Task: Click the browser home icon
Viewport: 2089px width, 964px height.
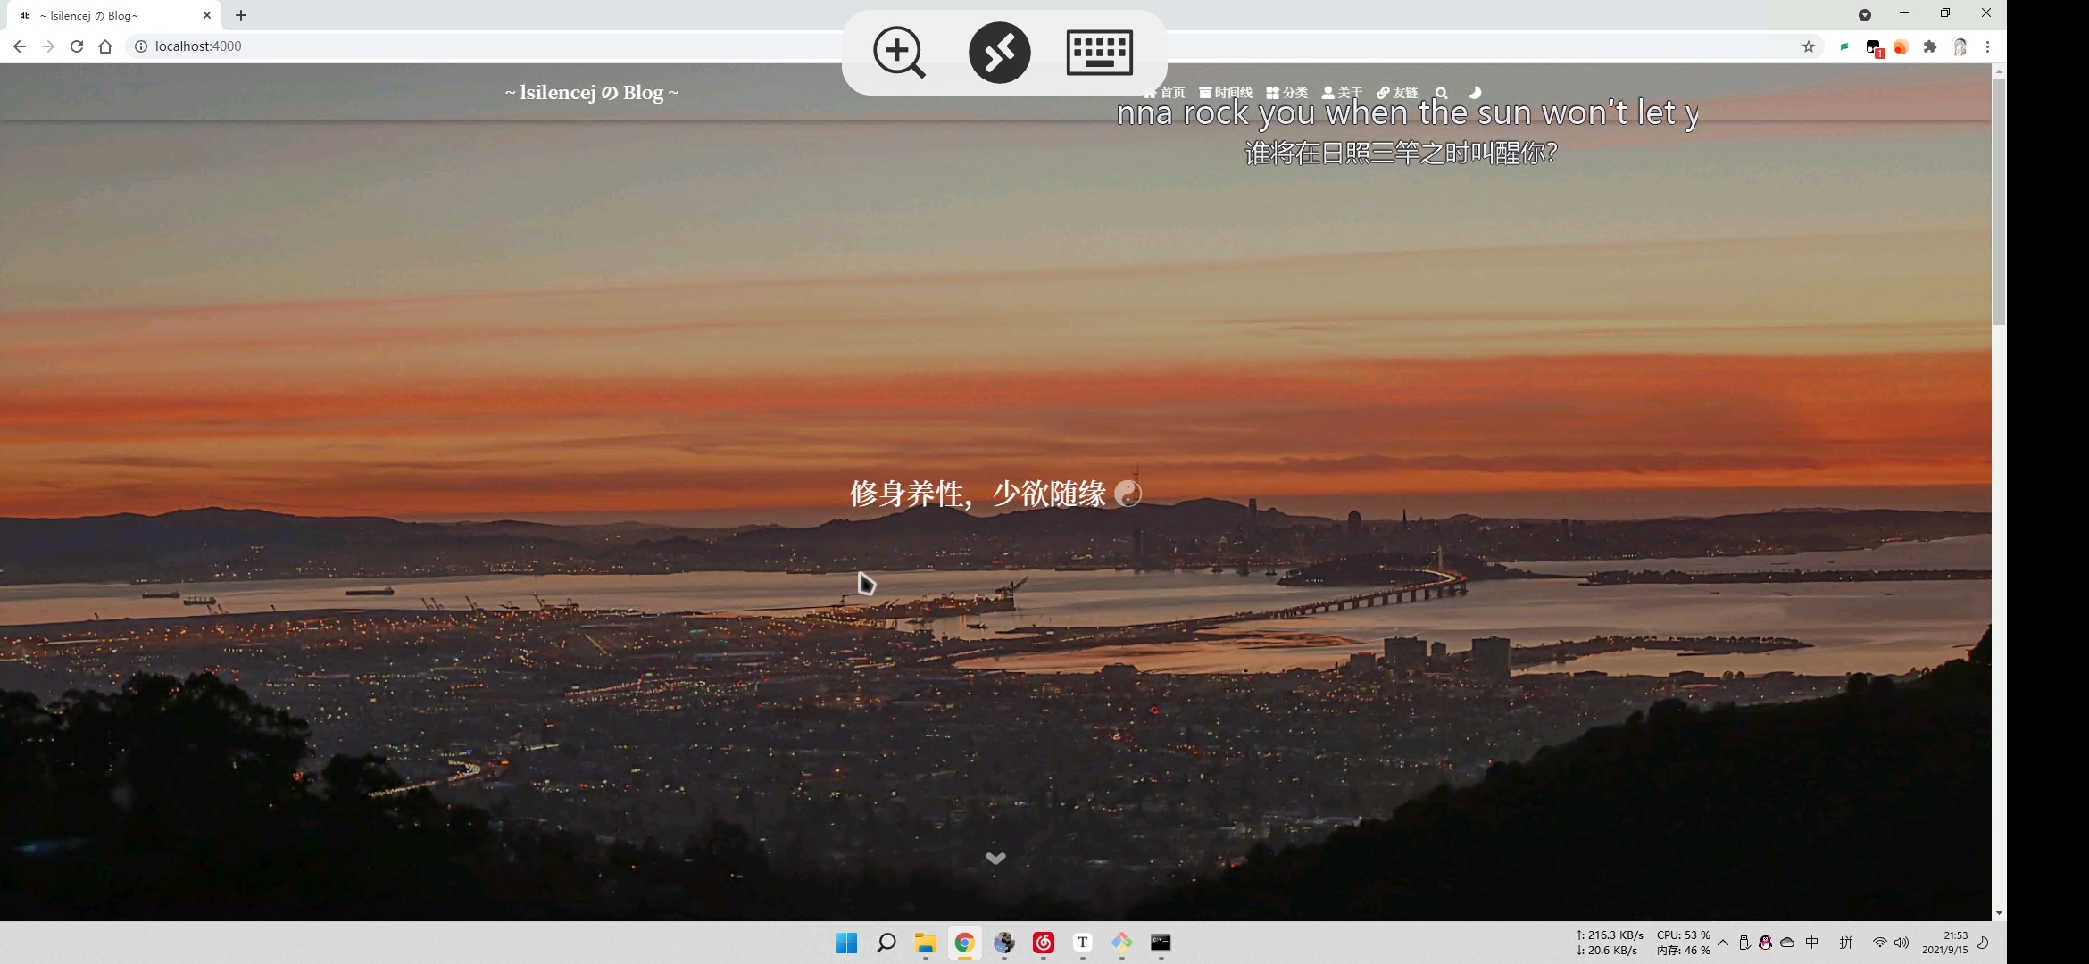Action: pyautogui.click(x=105, y=46)
